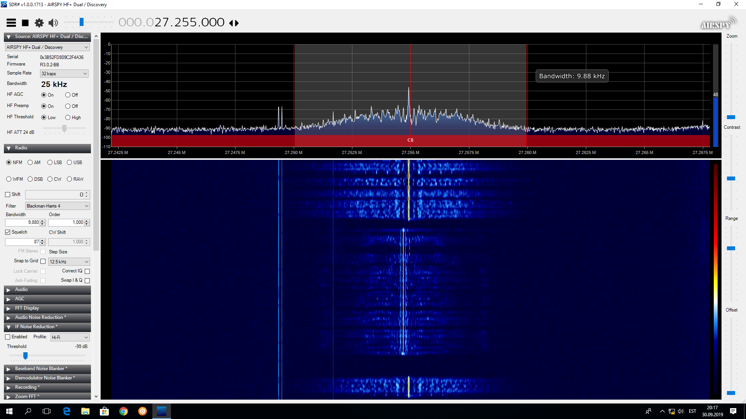Select the AM demodulation mode
Image resolution: width=746 pixels, height=419 pixels.
click(30, 163)
